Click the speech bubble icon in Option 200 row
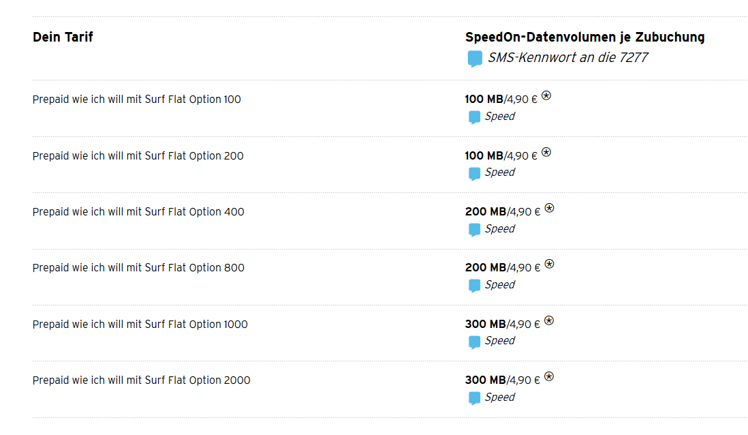748x435 pixels. (x=475, y=173)
